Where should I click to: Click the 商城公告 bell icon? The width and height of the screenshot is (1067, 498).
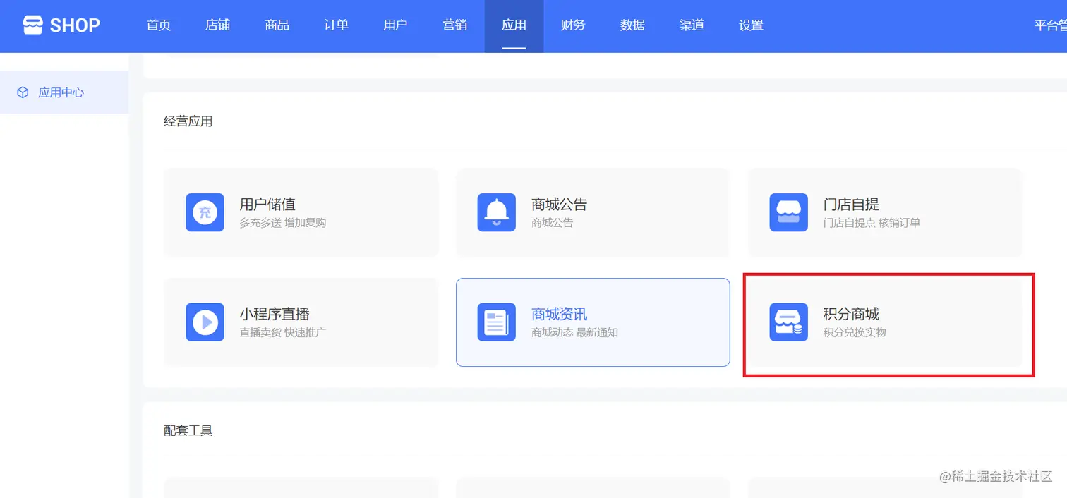coord(497,212)
